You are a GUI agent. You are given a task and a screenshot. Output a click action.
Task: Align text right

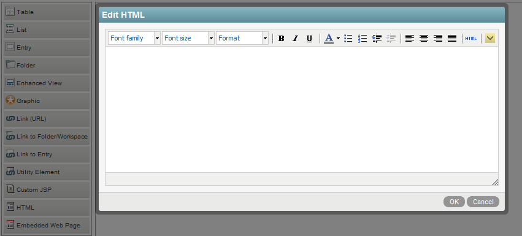coord(438,38)
